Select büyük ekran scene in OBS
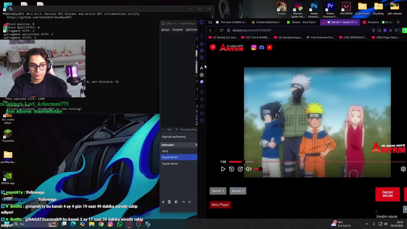This screenshot has width=407, height=229. (x=179, y=163)
